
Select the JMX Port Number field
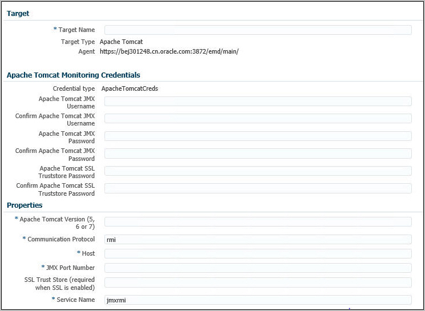coord(258,268)
